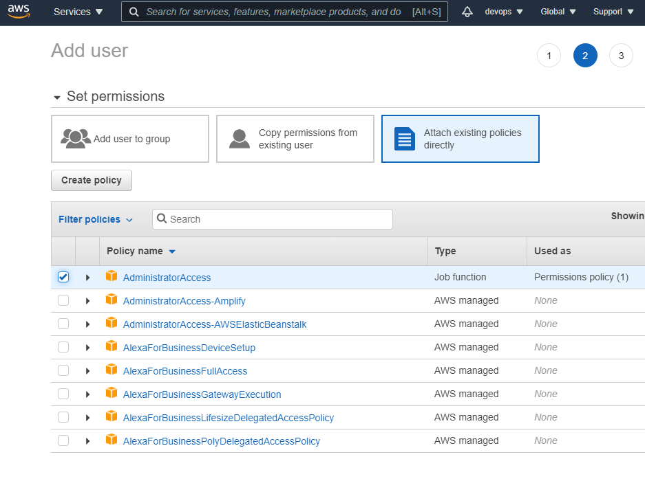Screen dimensions: 645x481
Task: Click Copy permissions from existing user icon
Action: click(240, 139)
